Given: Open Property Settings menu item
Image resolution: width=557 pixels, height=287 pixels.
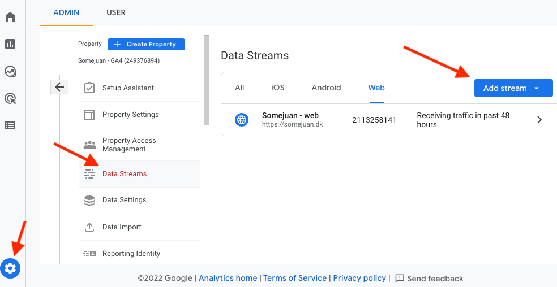Looking at the screenshot, I should point(140,115).
